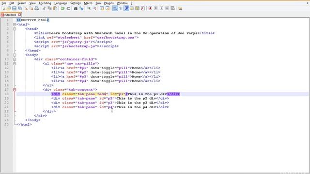Collapse the head fold marker on line 3

(x=15, y=29)
